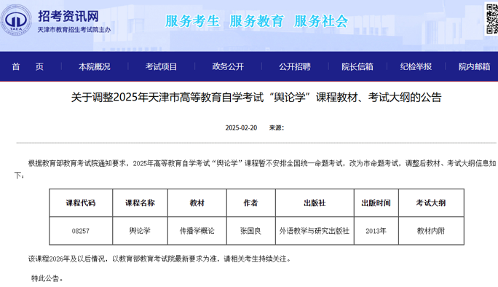Select 纪检举报 navigation item
498x287 pixels.
[x=416, y=66]
